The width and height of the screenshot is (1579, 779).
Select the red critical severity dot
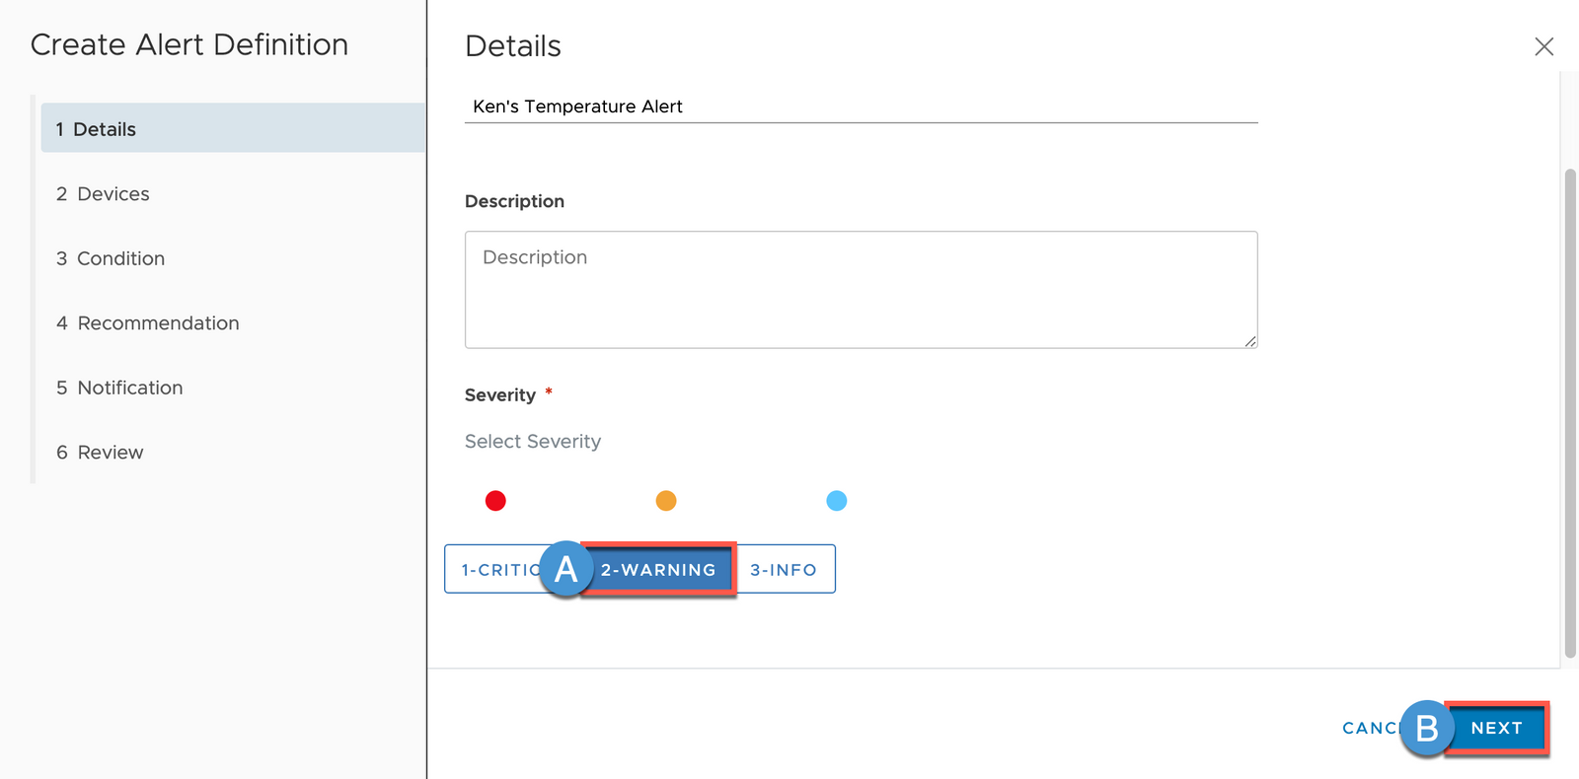495,501
